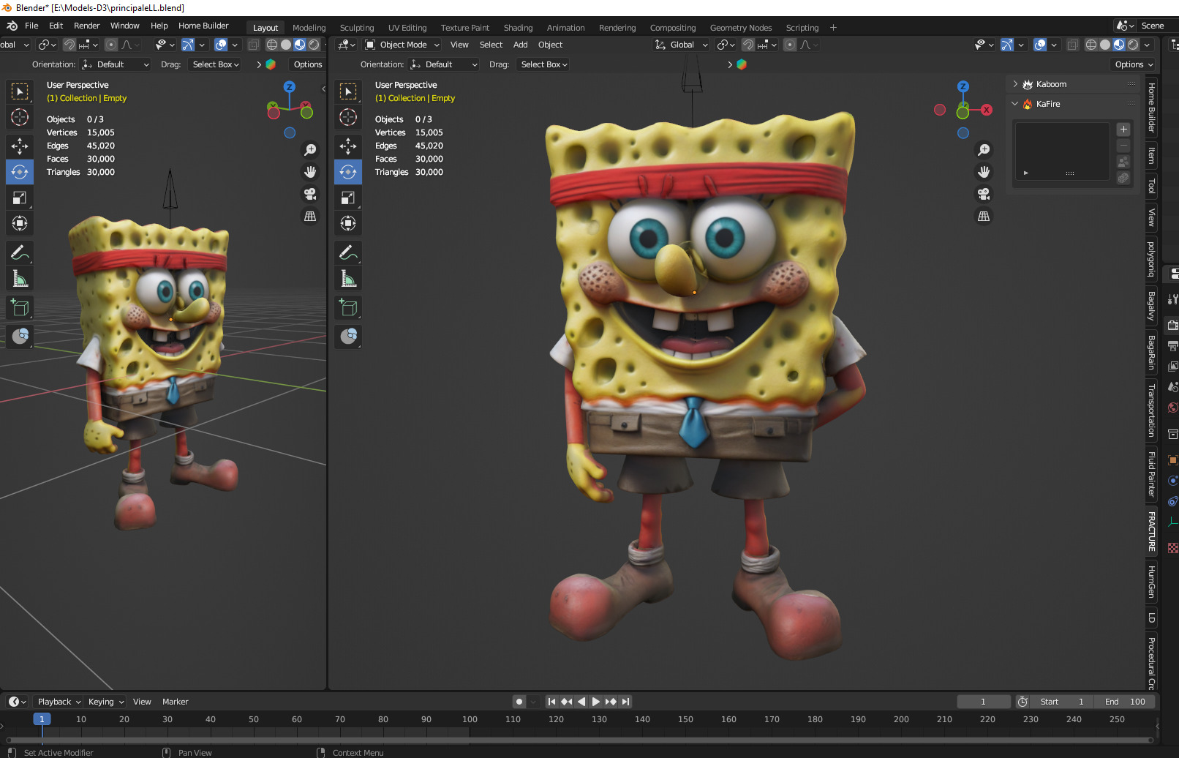This screenshot has height=758, width=1179.
Task: Toggle gizmo display in right viewport header
Action: pos(1007,45)
